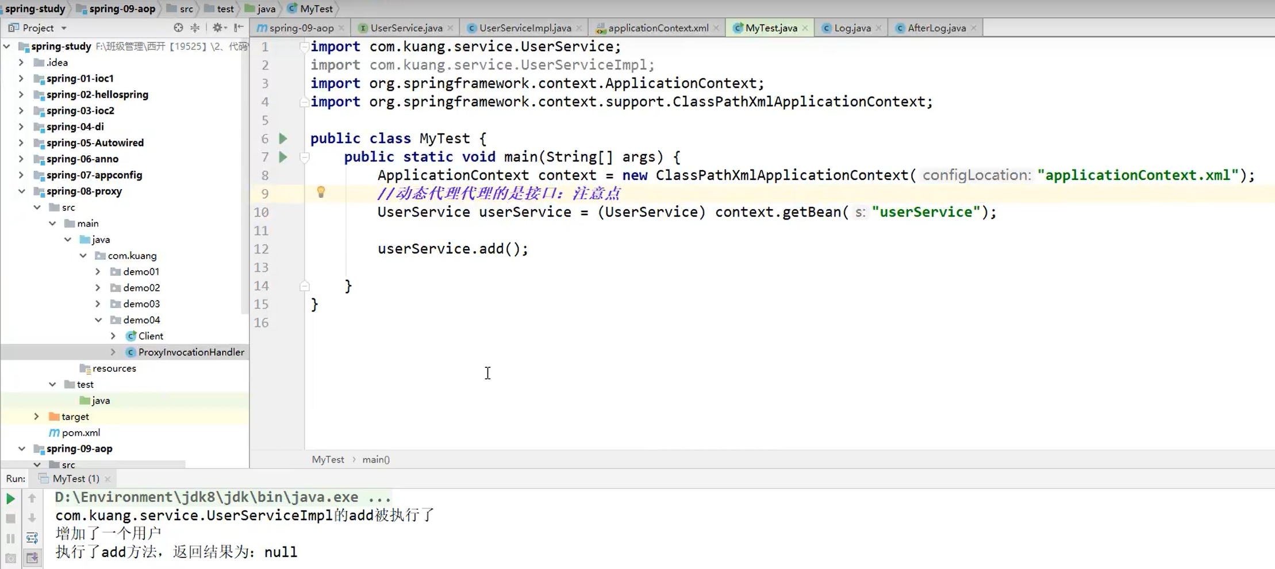1275x569 pixels.
Task: Click spring-09-aop in navigation breadcrumb
Action: click(116, 9)
